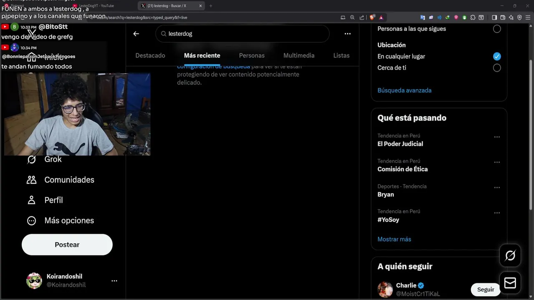Open the floating Grok button
The image size is (534, 300).
click(x=510, y=255)
